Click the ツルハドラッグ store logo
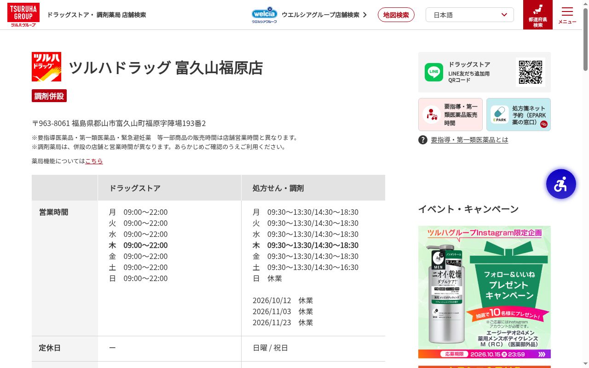This screenshot has width=589, height=368. (46, 67)
